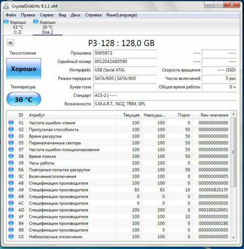The image size is (244, 249).
Task: Open the Файл menu
Action: 11,15
